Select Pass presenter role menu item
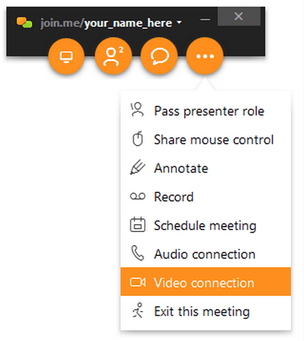 click(x=206, y=110)
